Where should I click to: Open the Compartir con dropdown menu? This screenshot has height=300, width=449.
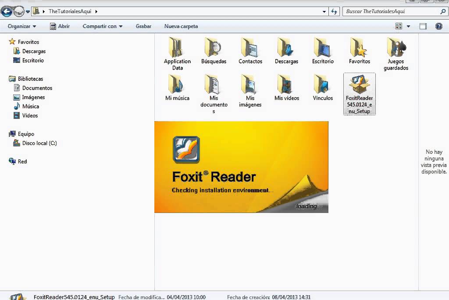tap(103, 26)
